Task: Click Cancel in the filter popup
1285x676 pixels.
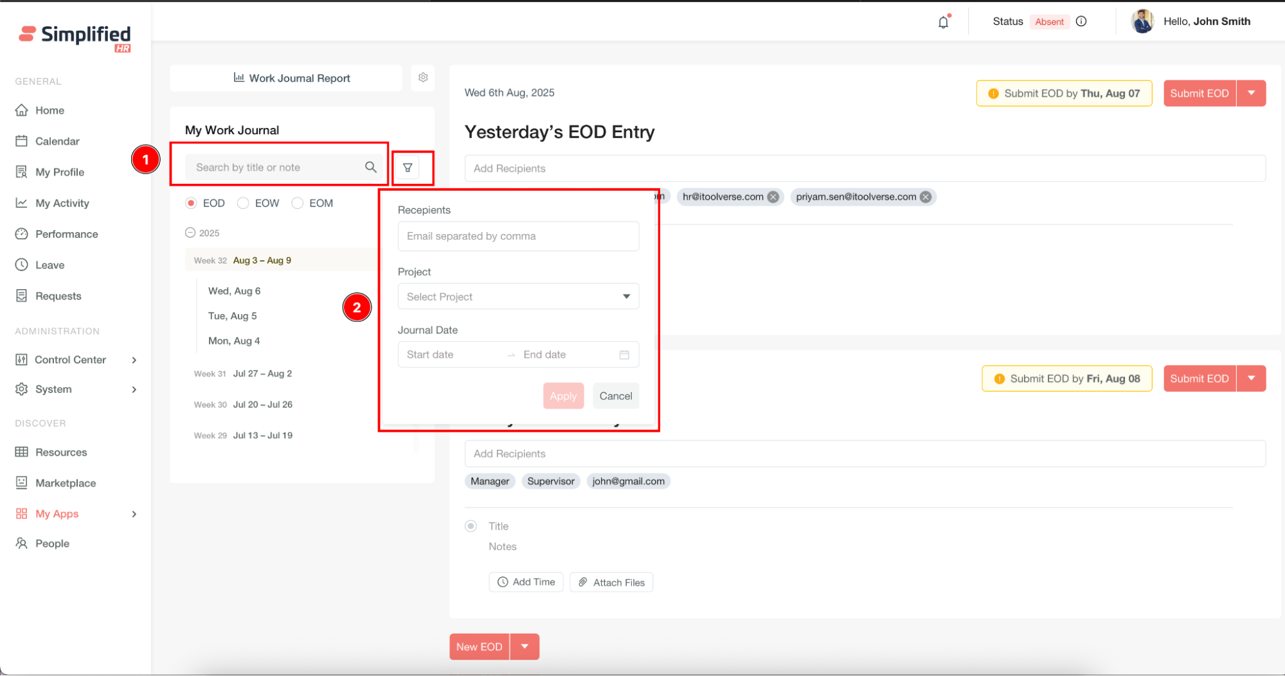Action: point(615,396)
